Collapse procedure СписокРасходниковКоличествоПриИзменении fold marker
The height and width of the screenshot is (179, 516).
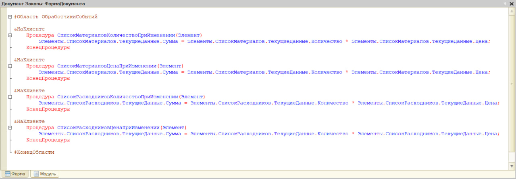click(x=9, y=97)
